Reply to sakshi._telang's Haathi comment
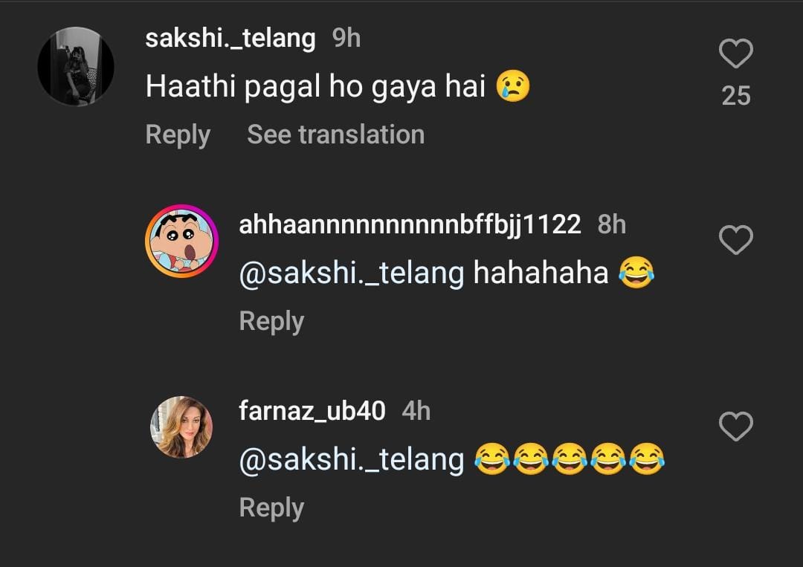803x567 pixels. 178,135
